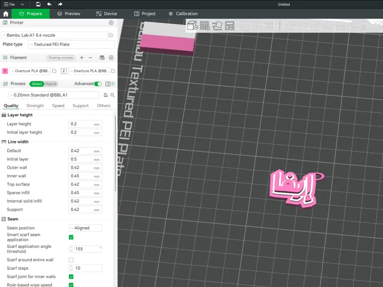Click the Arrange all objects icon
Screen dimensions: 383x287
click(230, 25)
